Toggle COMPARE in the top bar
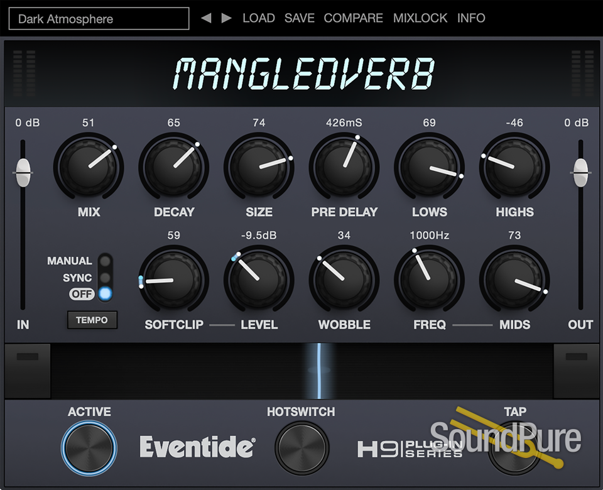This screenshot has height=490, width=603. coord(354,18)
